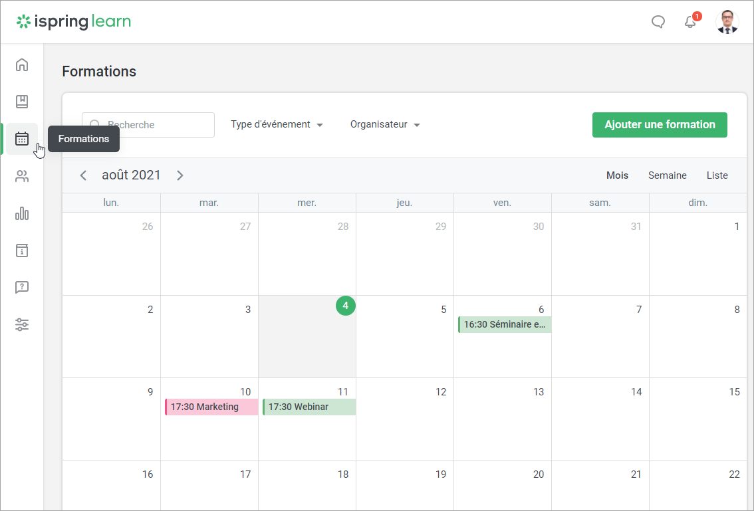
Task: Switch to the Semaine view
Action: [x=667, y=175]
